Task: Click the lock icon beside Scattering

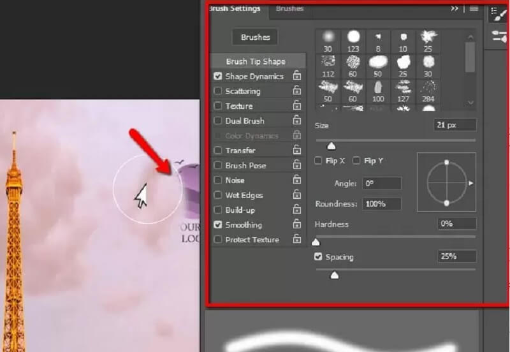Action: (296, 91)
